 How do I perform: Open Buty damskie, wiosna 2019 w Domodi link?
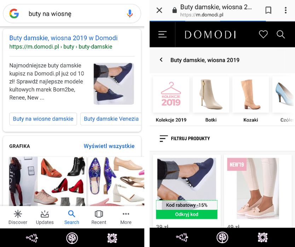coord(63,38)
